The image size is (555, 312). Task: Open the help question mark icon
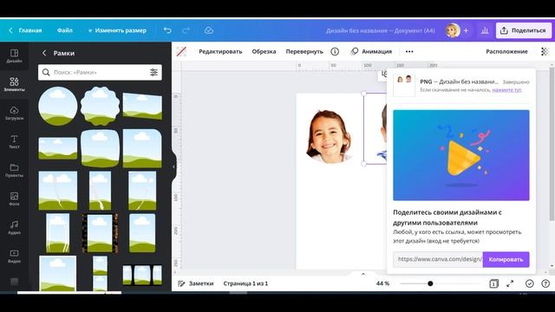tap(545, 283)
